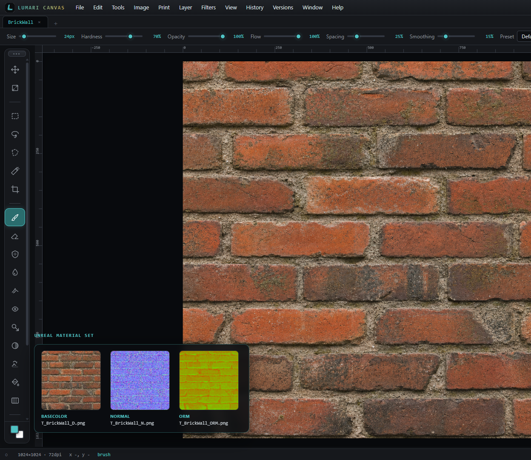The image size is (531, 460).
Task: Adjust the Hardness slider
Action: point(124,37)
